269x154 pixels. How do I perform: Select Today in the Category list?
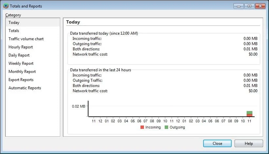click(x=14, y=23)
